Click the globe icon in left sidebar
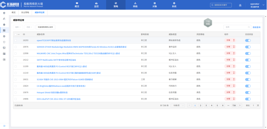267x129 pixels. pyautogui.click(x=4, y=25)
